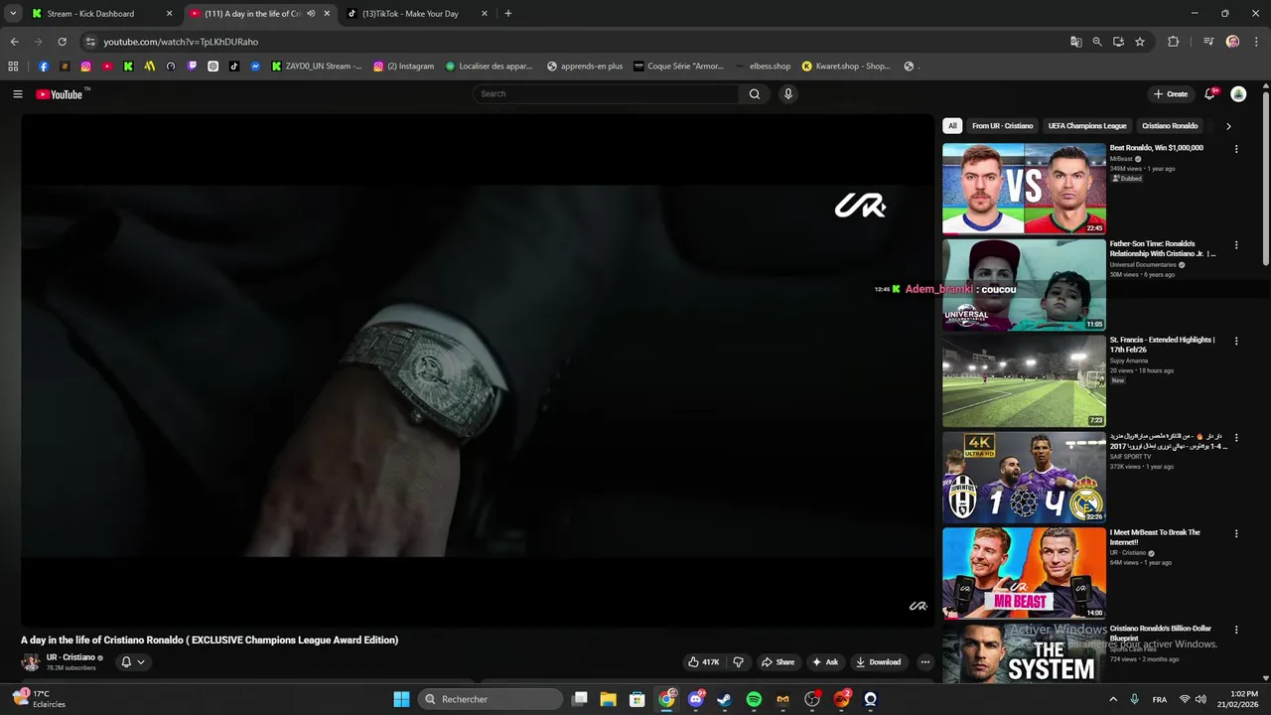Open TikTok bookmark icon
Image resolution: width=1271 pixels, height=715 pixels.
234,67
